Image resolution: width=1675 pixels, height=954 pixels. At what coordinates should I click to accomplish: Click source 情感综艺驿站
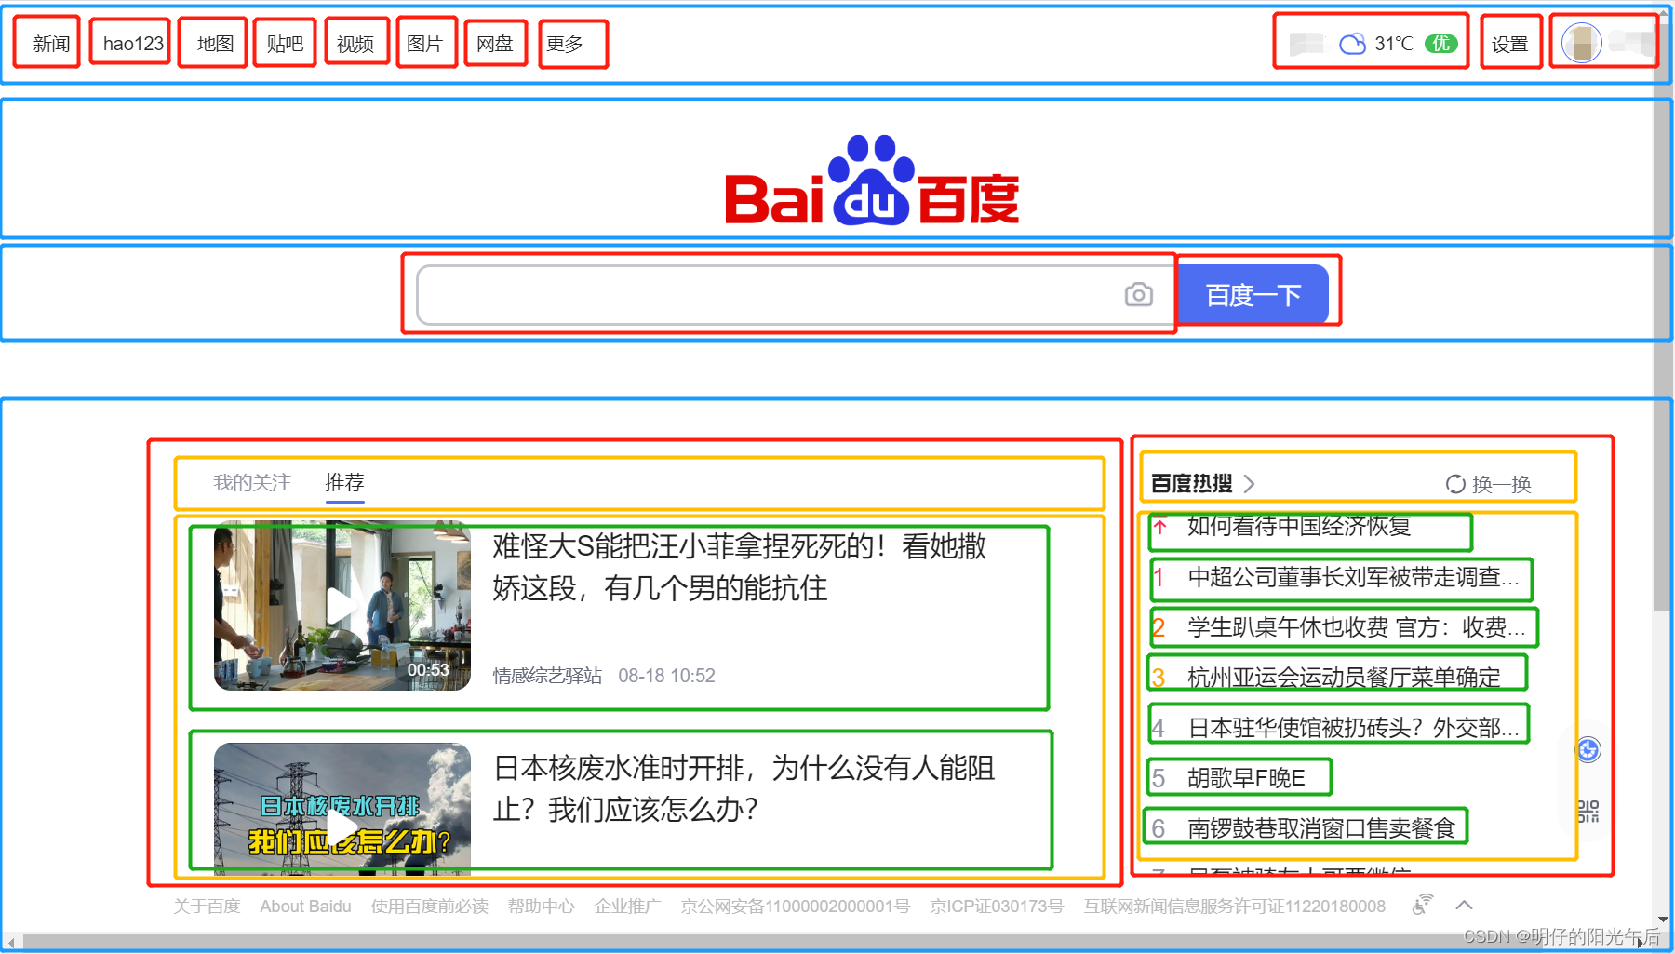(x=547, y=676)
